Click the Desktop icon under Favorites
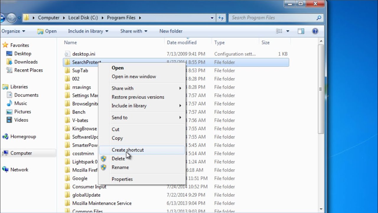Image resolution: width=378 pixels, height=213 pixels. 9,54
